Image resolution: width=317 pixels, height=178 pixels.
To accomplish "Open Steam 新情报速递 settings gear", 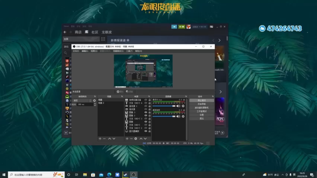I will click(128, 40).
